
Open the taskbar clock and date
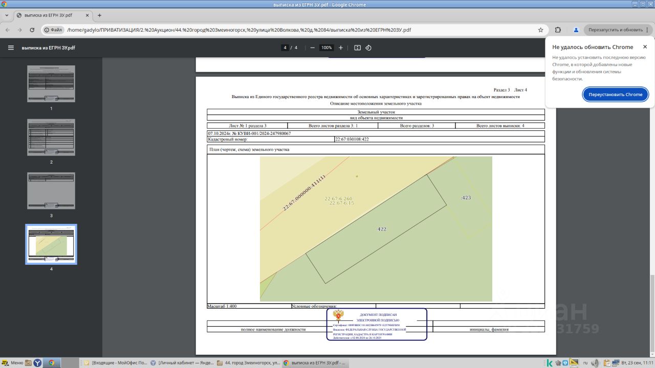pos(637,363)
